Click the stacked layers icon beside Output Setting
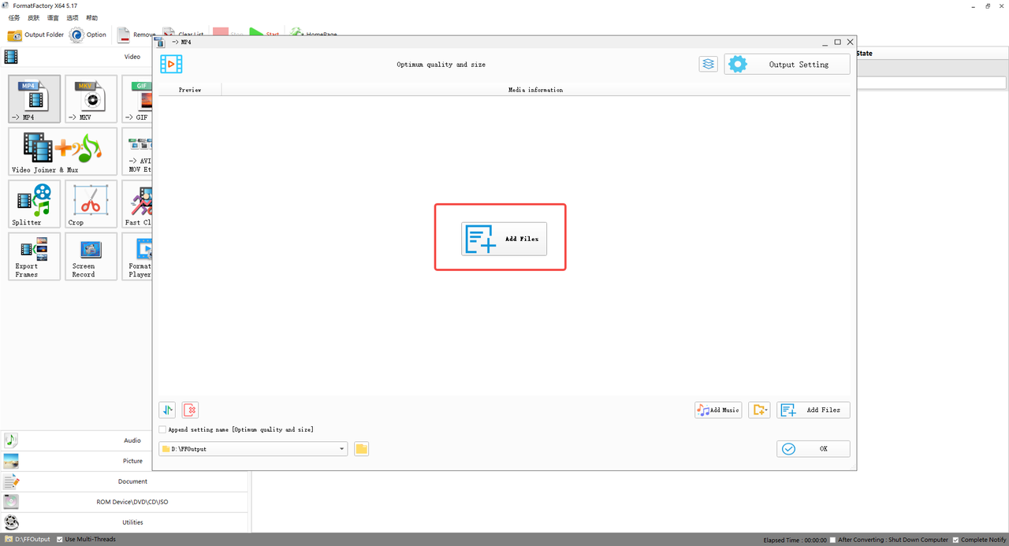Viewport: 1009px width, 546px height. (x=709, y=64)
